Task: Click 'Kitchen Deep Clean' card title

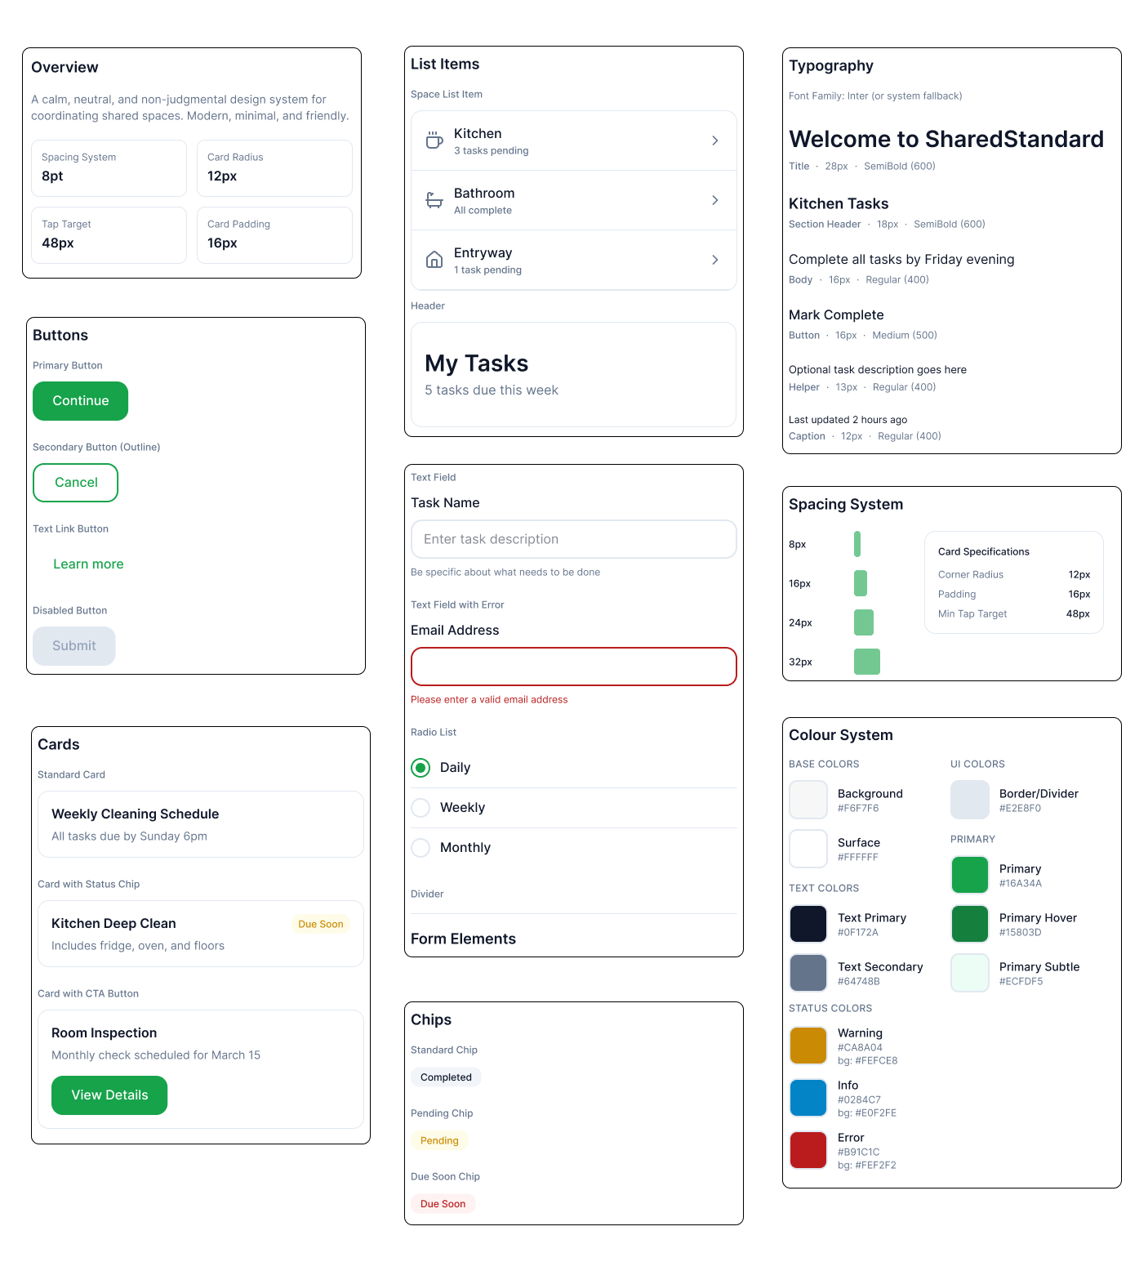Action: [x=113, y=924]
